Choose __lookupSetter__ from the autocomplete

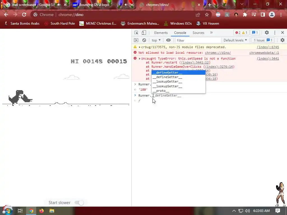pyautogui.click(x=179, y=86)
